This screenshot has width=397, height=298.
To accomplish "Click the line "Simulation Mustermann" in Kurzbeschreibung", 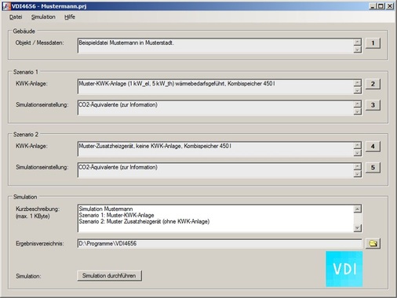I will point(106,209).
